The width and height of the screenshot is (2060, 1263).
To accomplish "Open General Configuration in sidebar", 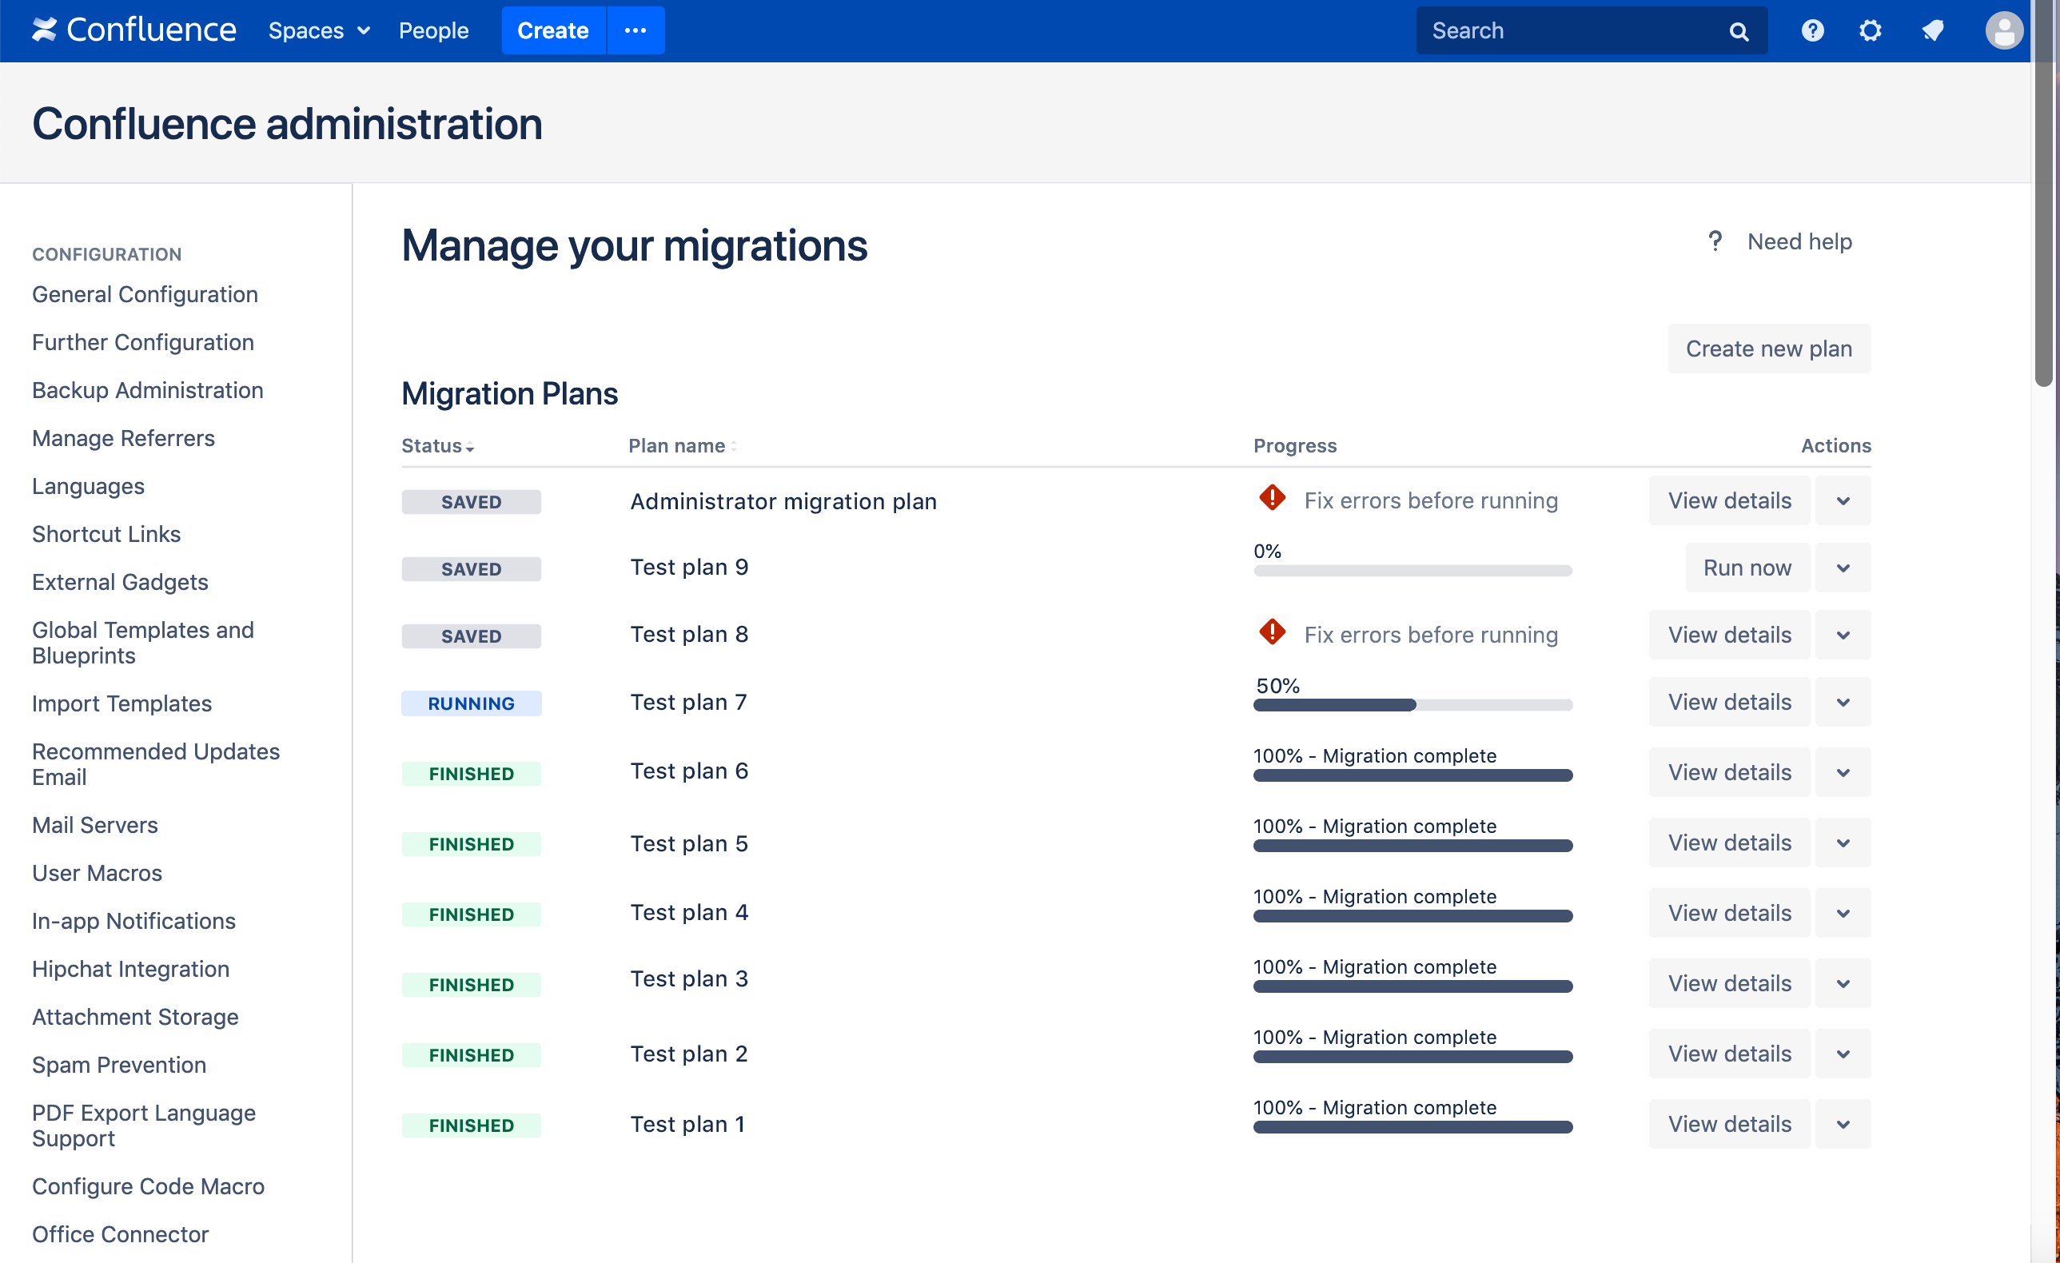I will [145, 294].
